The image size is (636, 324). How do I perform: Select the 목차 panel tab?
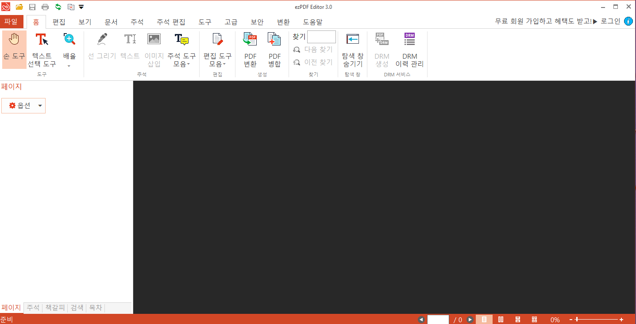pyautogui.click(x=96, y=308)
